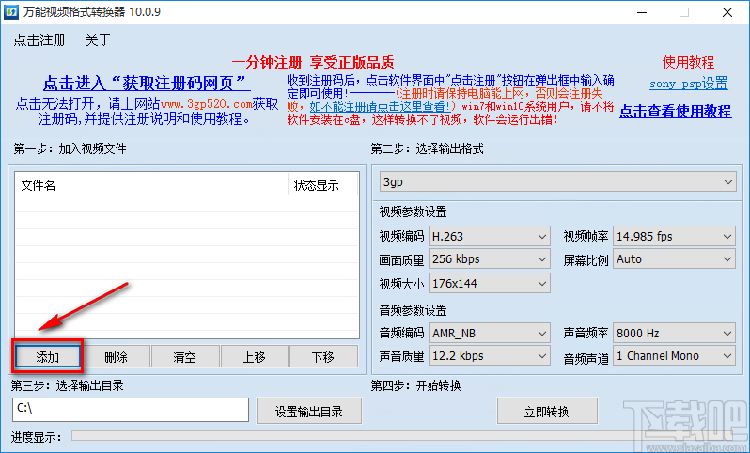Close the window
This screenshot has width=750, height=453.
pyautogui.click(x=727, y=12)
